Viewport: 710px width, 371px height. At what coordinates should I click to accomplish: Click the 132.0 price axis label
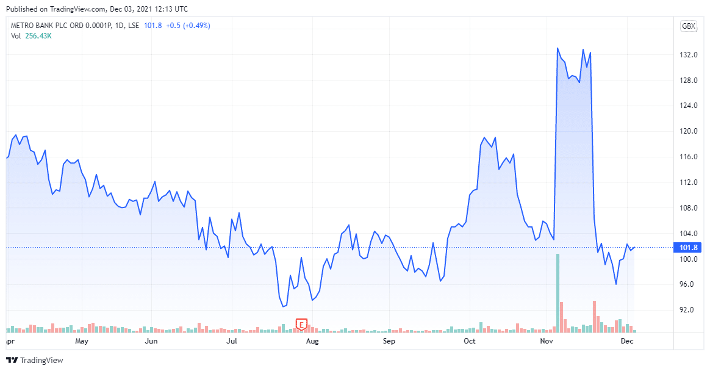[688, 55]
